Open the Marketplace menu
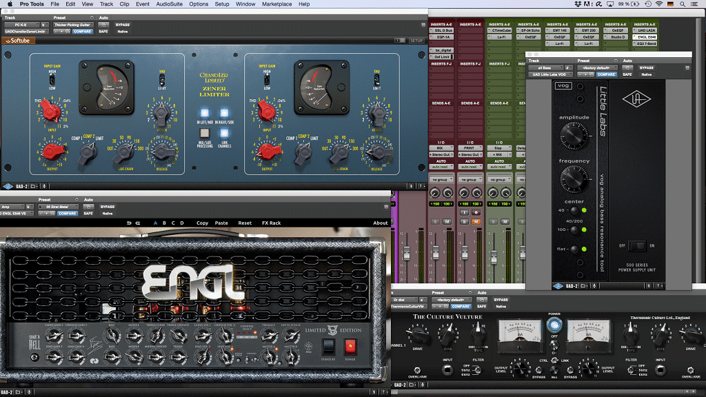Viewport: 706px width, 397px height. pos(276,4)
